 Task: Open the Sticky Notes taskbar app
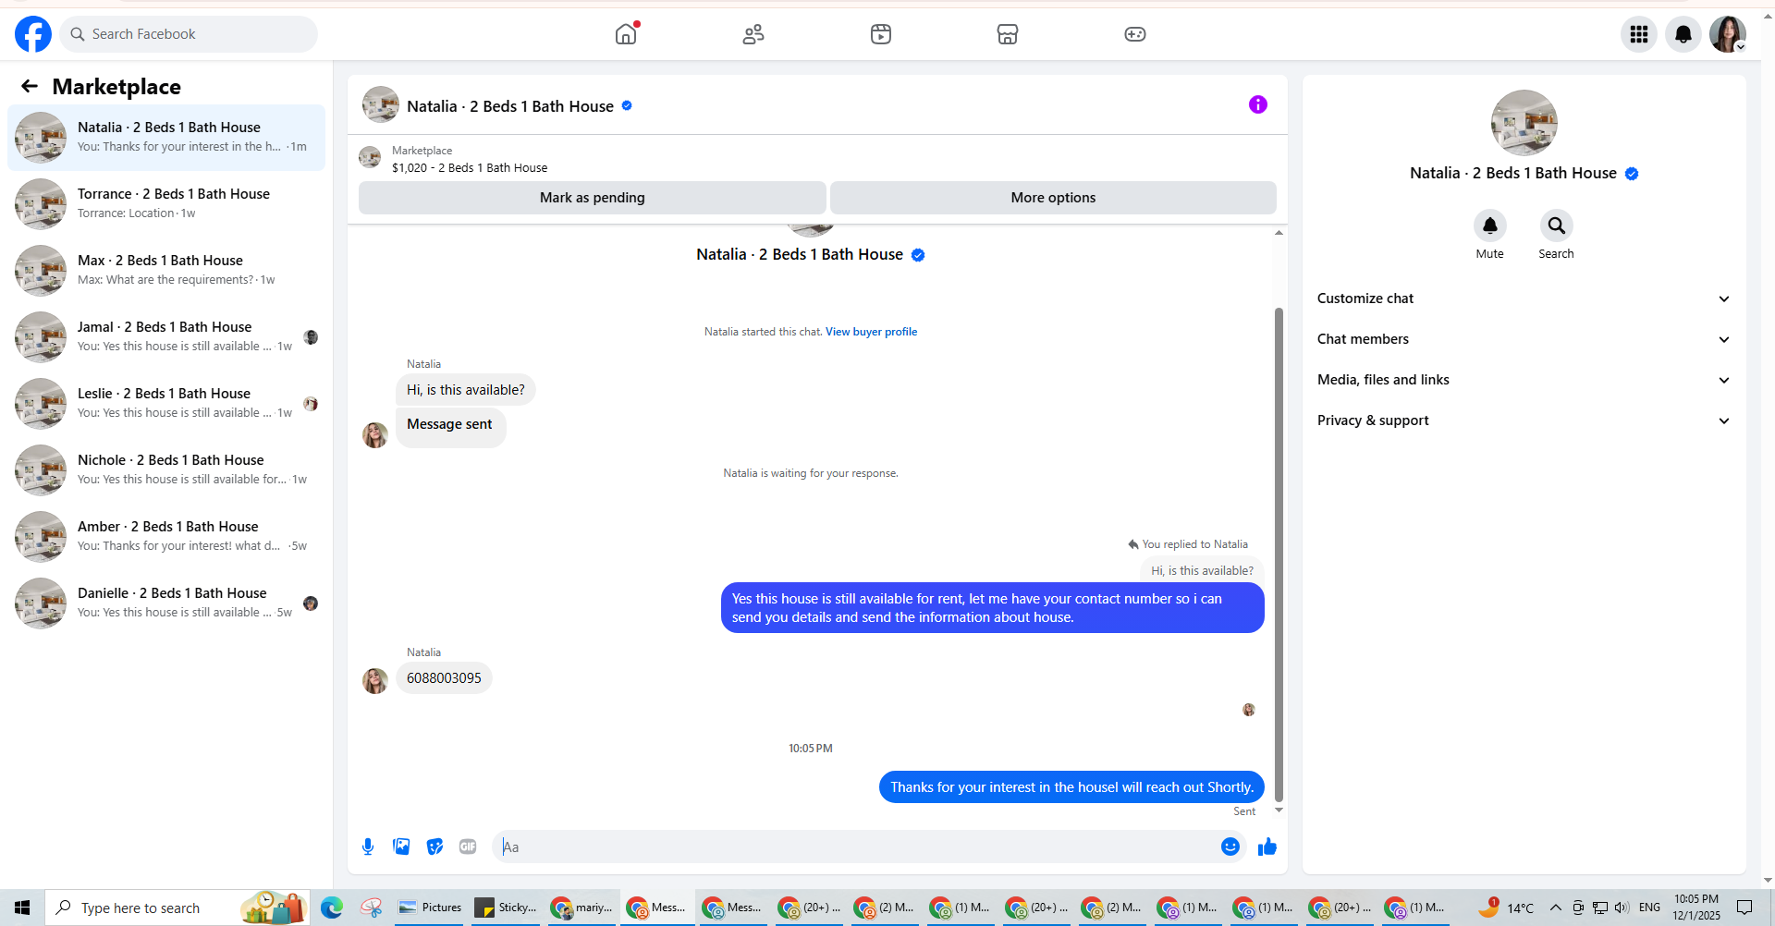point(506,908)
